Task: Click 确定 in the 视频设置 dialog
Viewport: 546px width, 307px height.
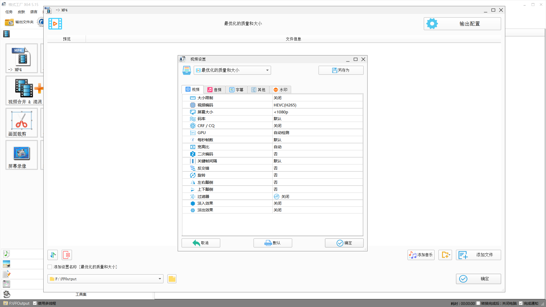Action: 344,243
